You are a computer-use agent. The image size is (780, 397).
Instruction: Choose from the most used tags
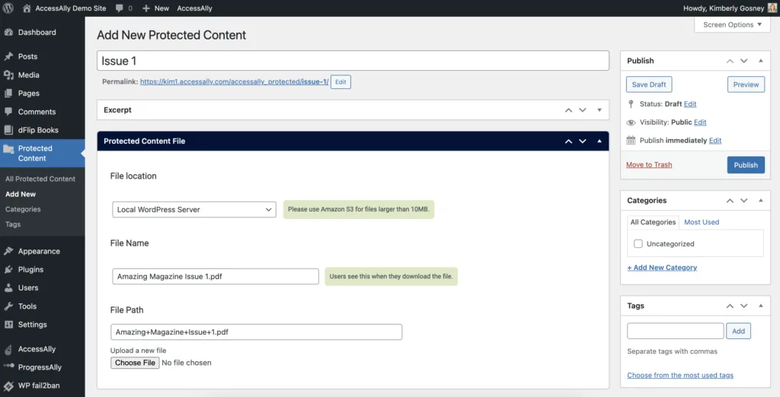click(x=680, y=376)
